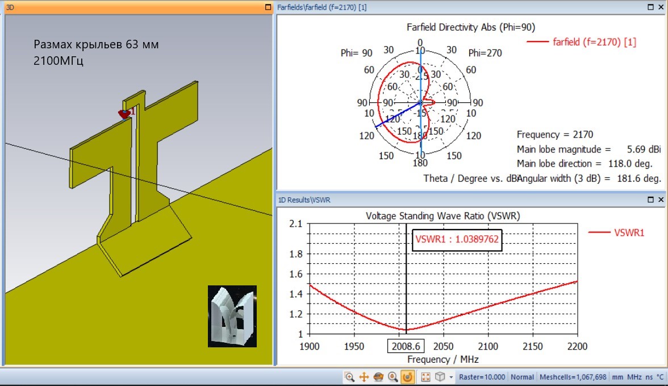Click reset view to fit icon
Image resolution: width=668 pixels, height=386 pixels.
[425, 377]
